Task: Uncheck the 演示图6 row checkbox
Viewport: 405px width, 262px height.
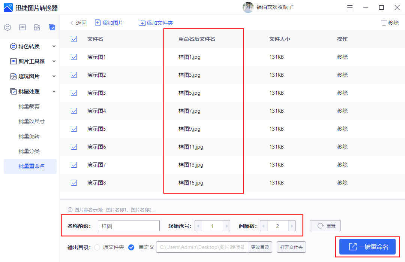Action: tap(74, 147)
